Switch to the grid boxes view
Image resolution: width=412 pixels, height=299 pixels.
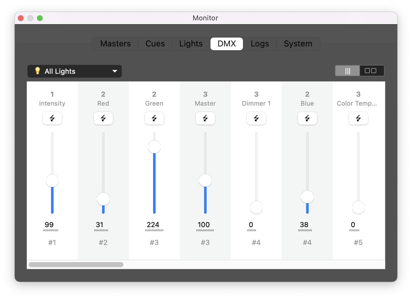372,71
